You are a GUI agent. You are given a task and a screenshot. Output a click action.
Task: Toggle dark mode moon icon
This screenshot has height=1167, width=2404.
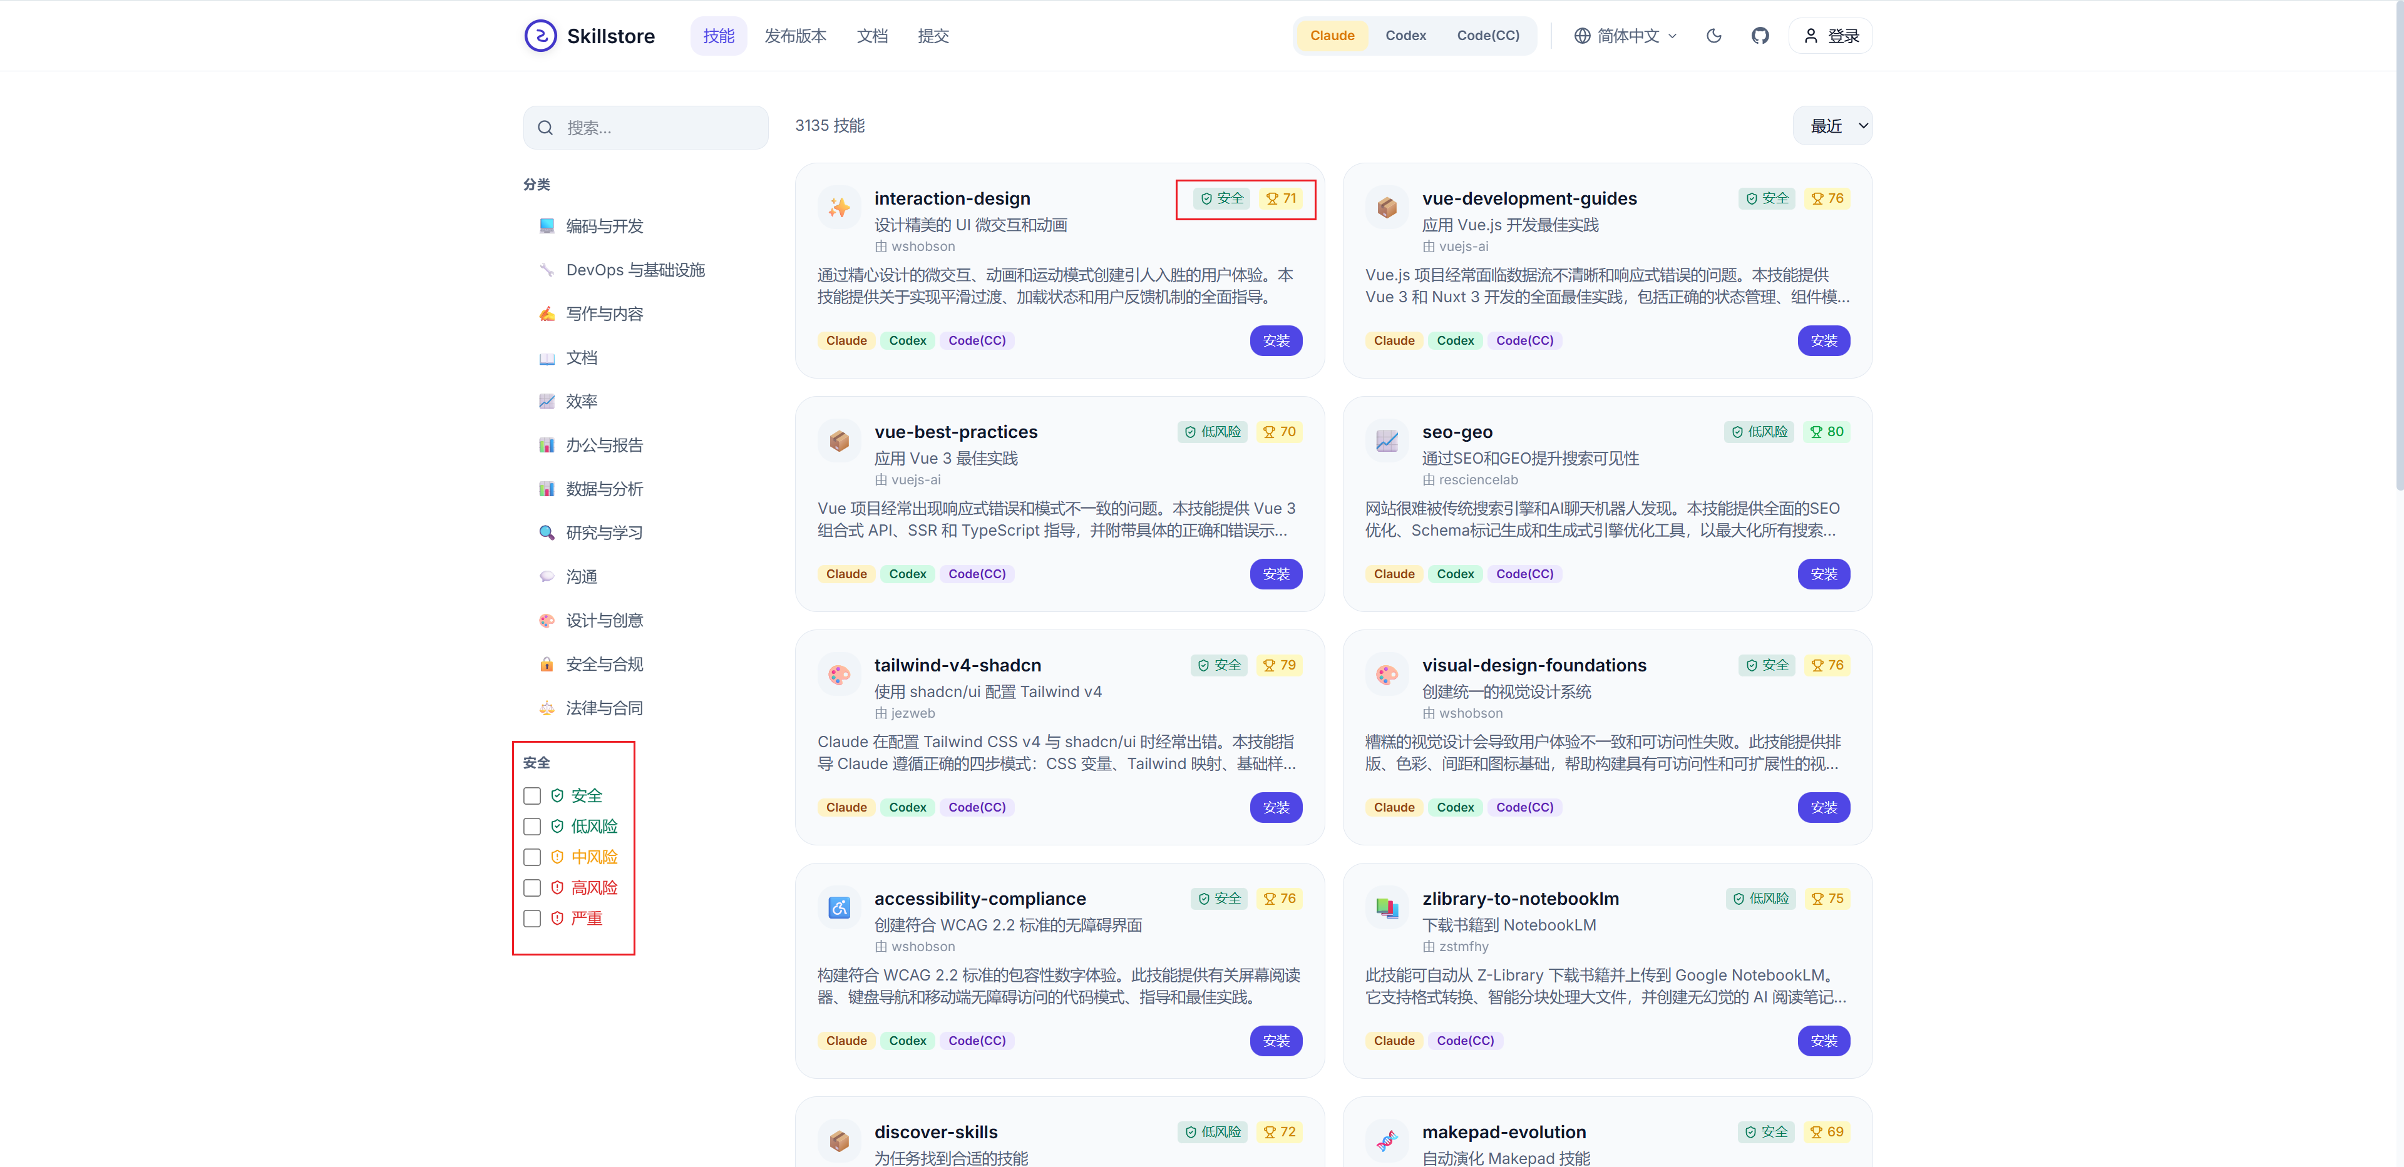coord(1713,36)
